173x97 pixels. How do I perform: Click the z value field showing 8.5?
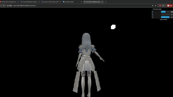pos(172,17)
